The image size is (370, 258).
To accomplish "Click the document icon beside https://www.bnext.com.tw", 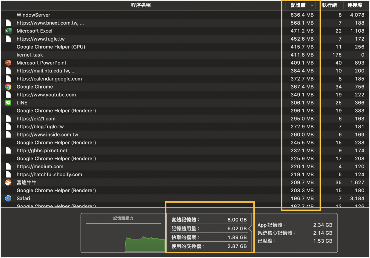I will click(x=8, y=23).
